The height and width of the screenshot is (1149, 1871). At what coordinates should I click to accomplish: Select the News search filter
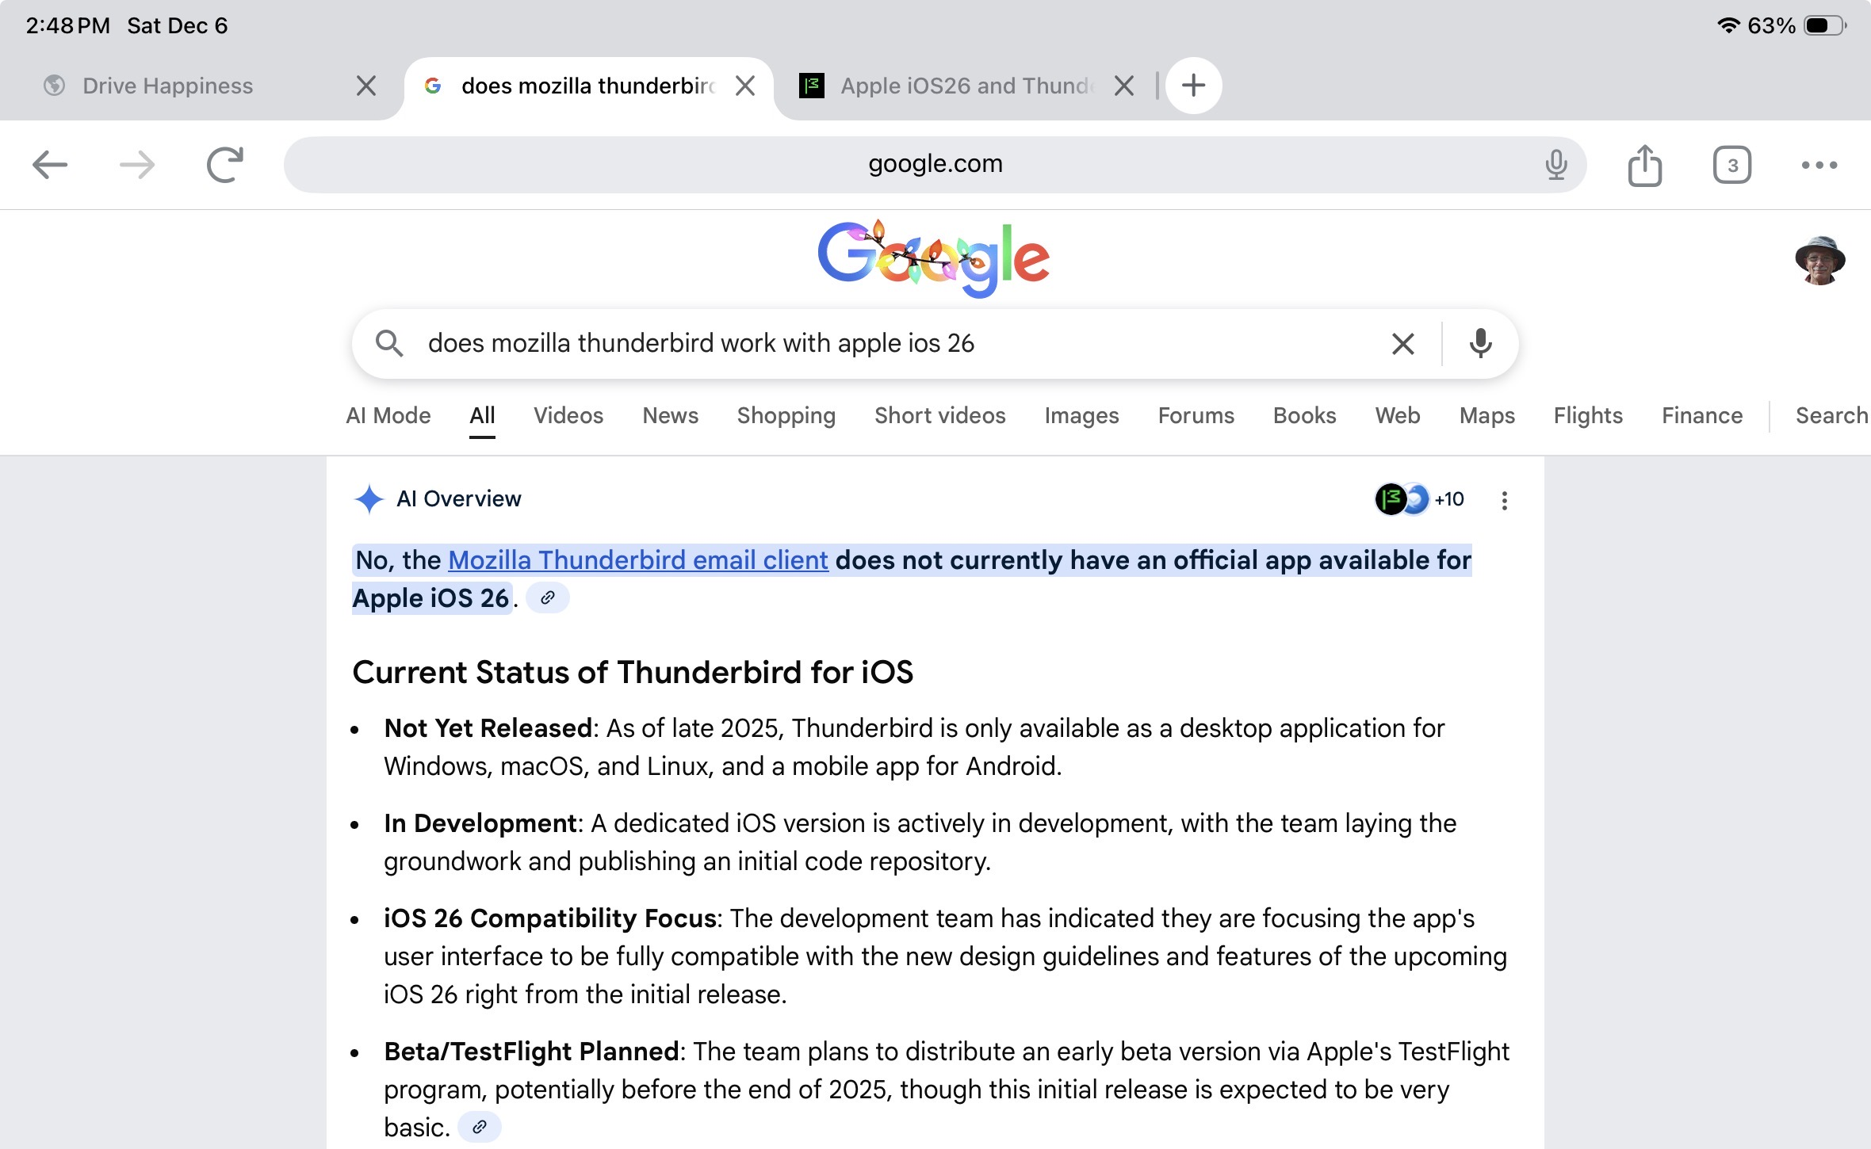tap(670, 415)
